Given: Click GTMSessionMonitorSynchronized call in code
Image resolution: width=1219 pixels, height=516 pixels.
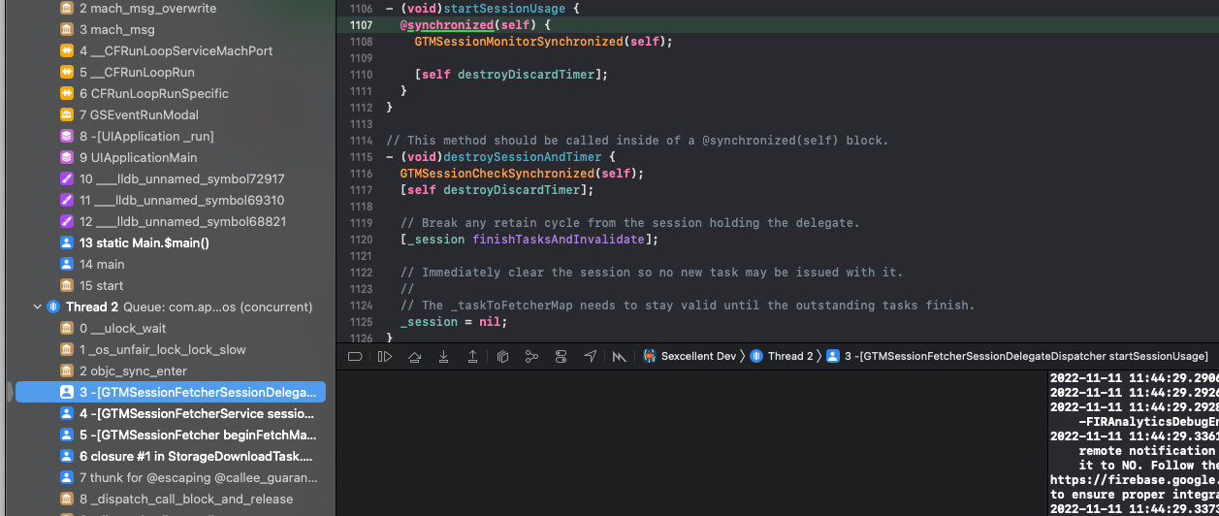Looking at the screenshot, I should pos(519,42).
